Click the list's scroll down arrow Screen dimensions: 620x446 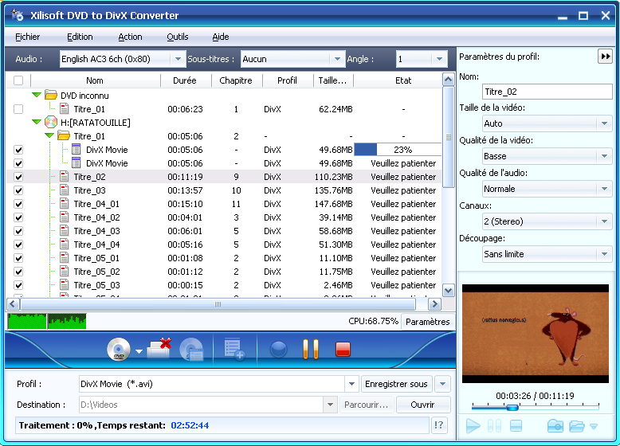point(448,291)
